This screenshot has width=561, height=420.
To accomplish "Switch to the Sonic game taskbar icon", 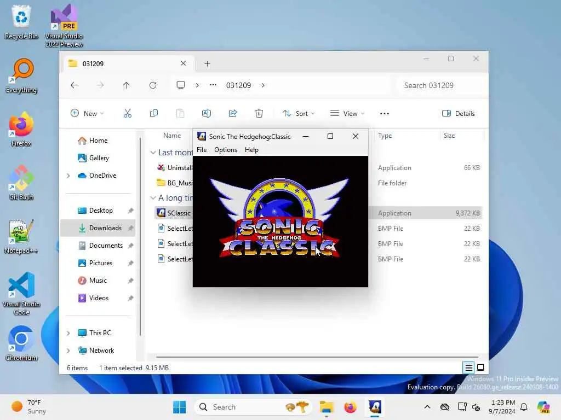I will click(375, 407).
